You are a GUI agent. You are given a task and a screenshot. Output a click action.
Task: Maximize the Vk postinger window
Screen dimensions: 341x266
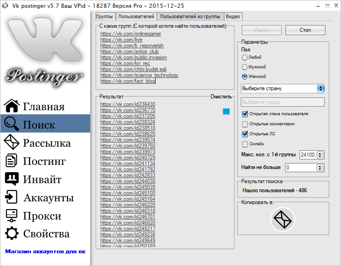tap(327, 6)
